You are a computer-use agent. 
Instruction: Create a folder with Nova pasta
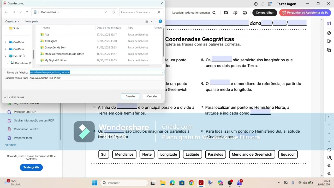click(32, 21)
